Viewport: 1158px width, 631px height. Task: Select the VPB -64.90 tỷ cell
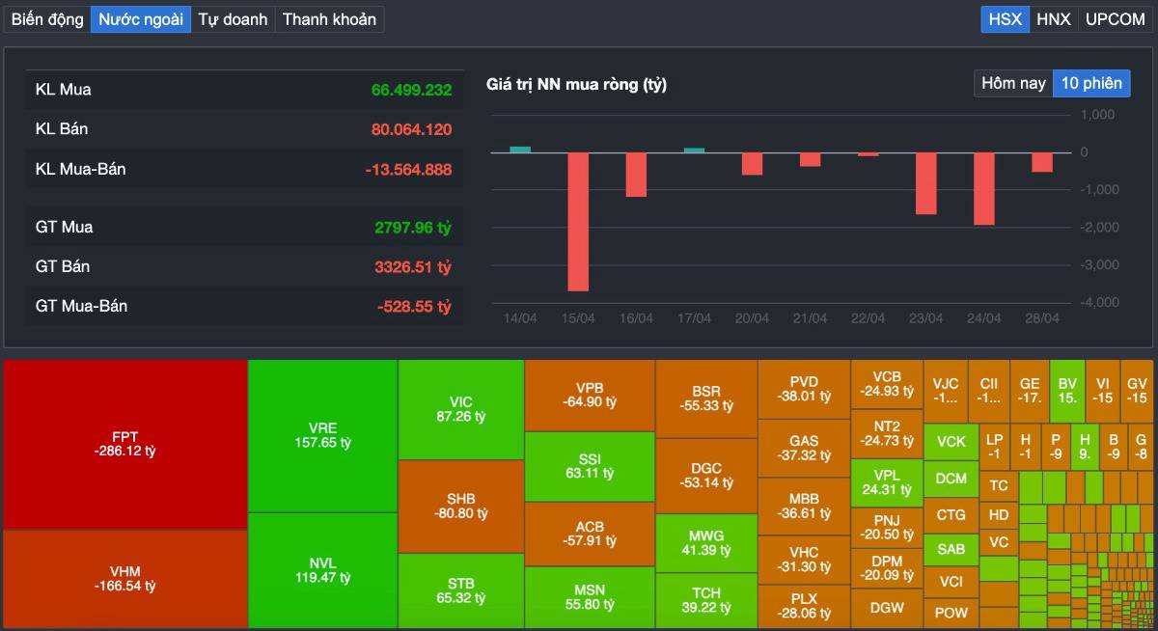(590, 396)
